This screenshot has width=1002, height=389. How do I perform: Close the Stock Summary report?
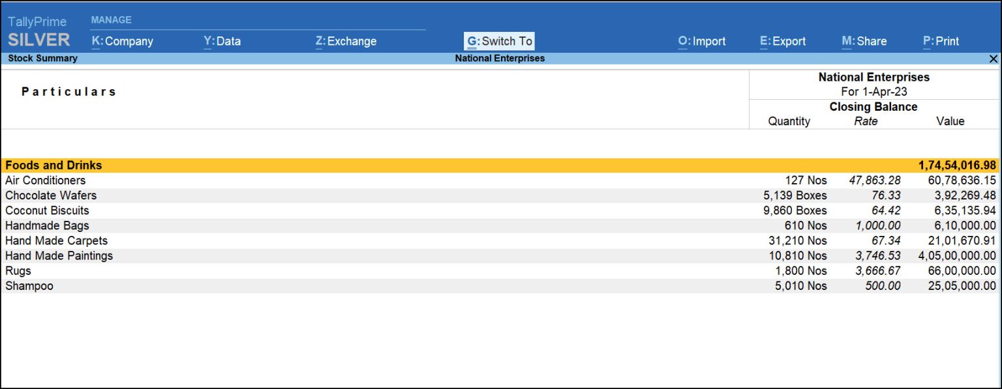click(x=993, y=58)
